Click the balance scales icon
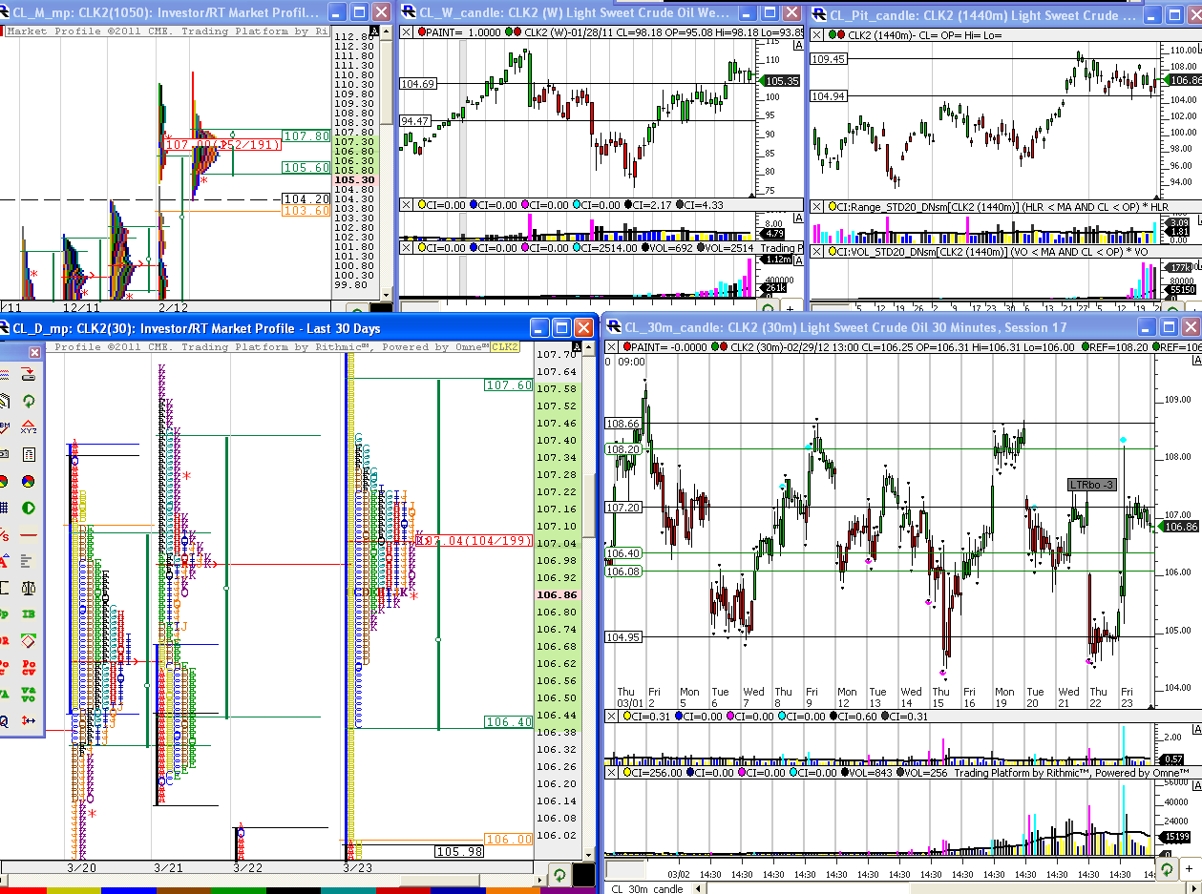Screen dimensions: 1202x894 29,588
